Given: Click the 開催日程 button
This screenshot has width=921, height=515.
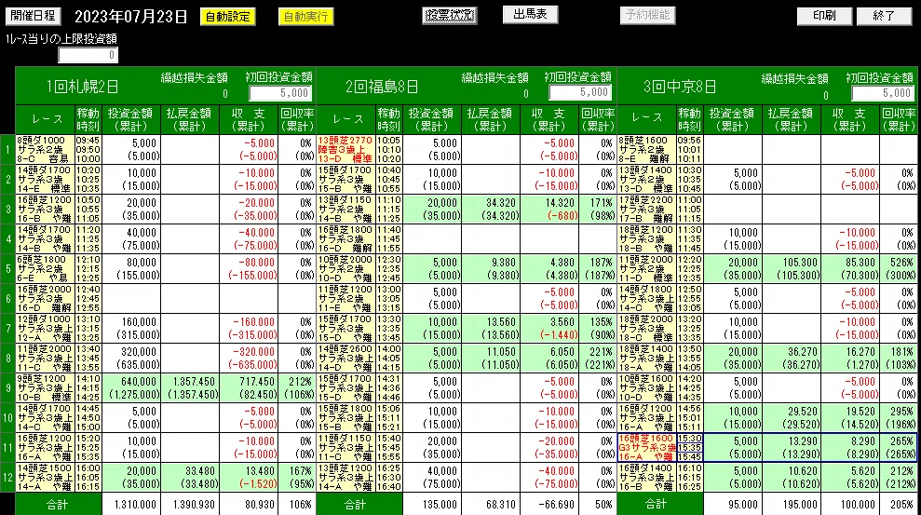Looking at the screenshot, I should [33, 16].
